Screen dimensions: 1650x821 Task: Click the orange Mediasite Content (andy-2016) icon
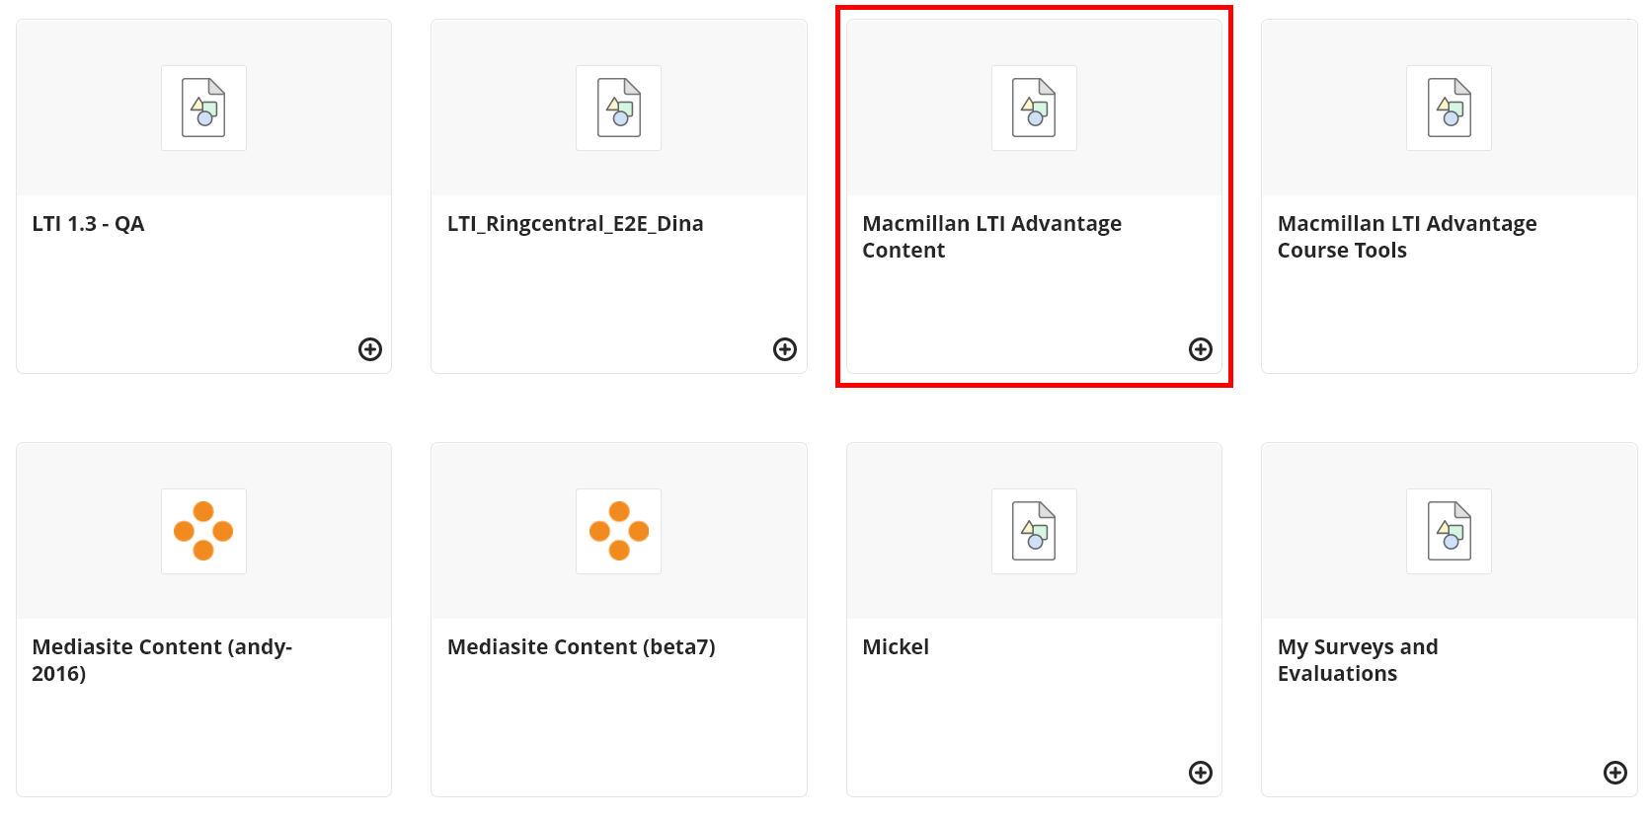[203, 531]
